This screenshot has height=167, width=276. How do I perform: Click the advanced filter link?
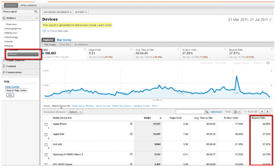[x=216, y=112]
